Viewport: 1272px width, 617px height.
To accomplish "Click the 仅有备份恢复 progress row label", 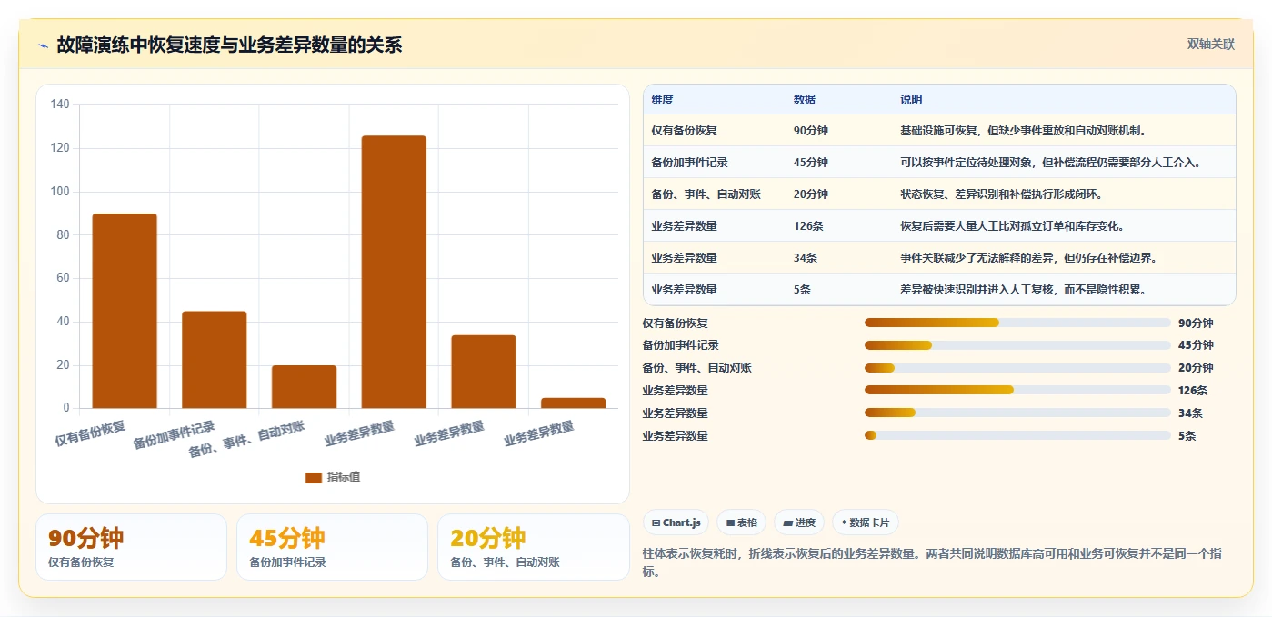I will (x=676, y=323).
